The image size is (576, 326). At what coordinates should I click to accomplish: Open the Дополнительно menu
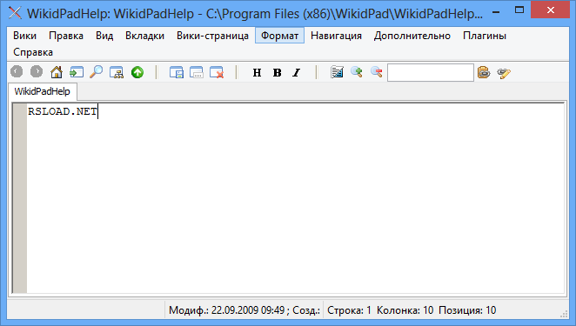point(412,36)
